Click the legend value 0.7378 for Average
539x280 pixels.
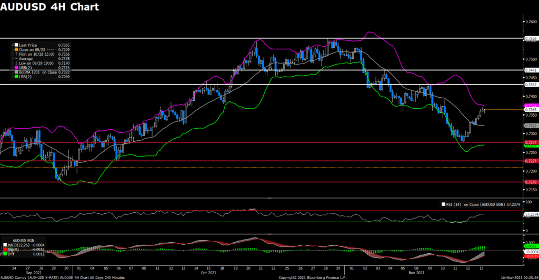tap(64, 59)
